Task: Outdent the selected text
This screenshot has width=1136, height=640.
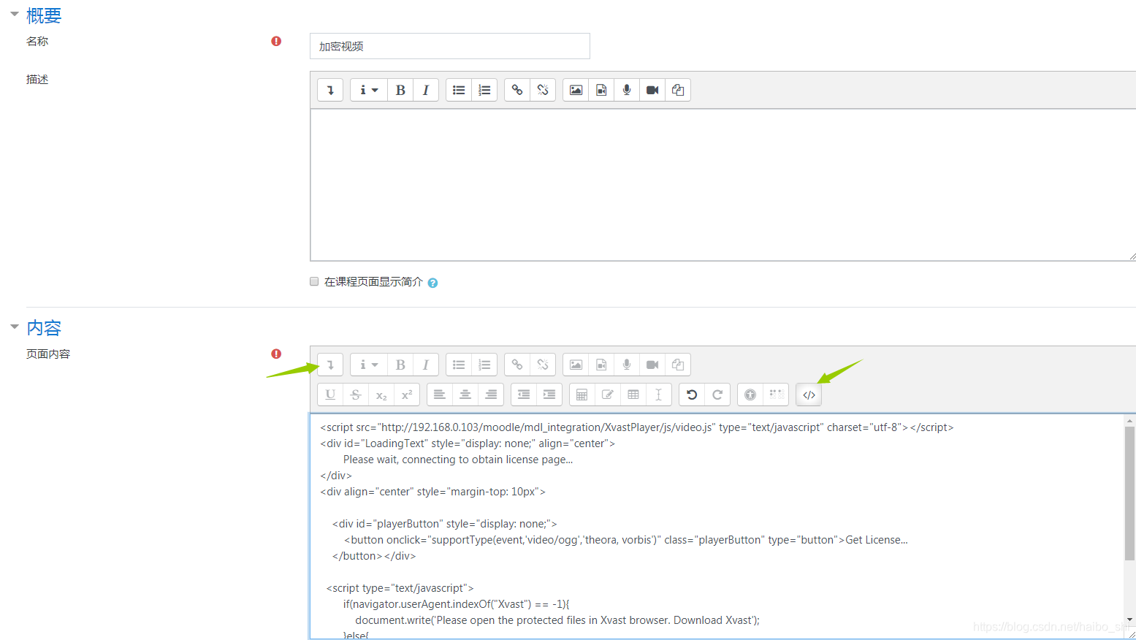Action: pos(524,395)
